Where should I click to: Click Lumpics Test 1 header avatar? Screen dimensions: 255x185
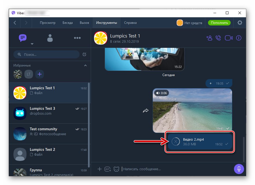101,38
